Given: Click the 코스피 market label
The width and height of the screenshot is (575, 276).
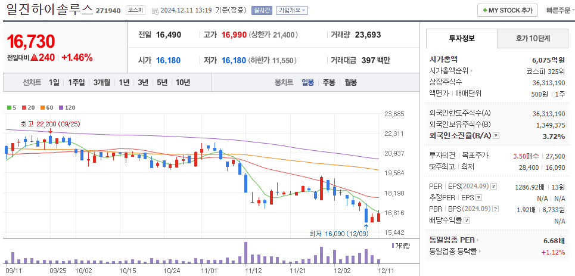Looking at the screenshot, I should click(135, 10).
